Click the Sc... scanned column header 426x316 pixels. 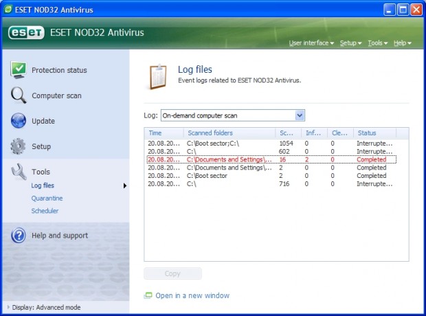[289, 133]
